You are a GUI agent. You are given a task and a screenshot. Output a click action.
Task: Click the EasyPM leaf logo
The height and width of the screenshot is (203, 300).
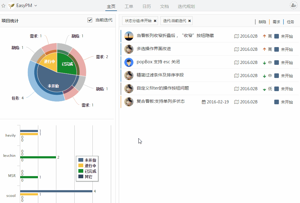(12, 6)
